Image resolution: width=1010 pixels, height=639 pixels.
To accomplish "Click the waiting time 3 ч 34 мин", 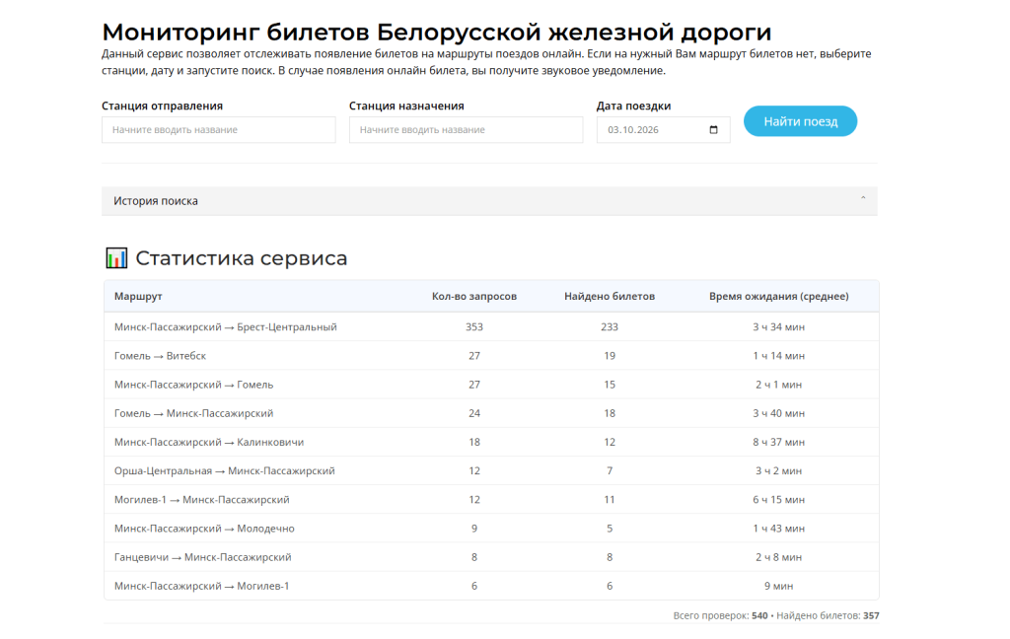I will pos(779,327).
